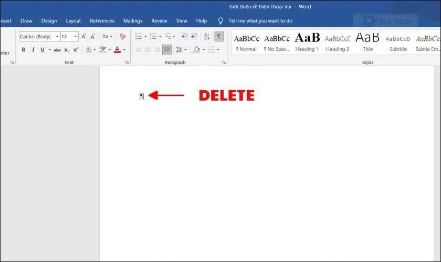Apply borders to paragraph
The height and width of the screenshot is (262, 441).
click(x=211, y=50)
